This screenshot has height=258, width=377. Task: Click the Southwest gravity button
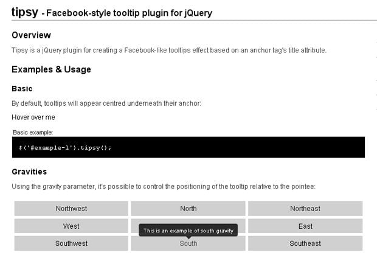point(71,243)
